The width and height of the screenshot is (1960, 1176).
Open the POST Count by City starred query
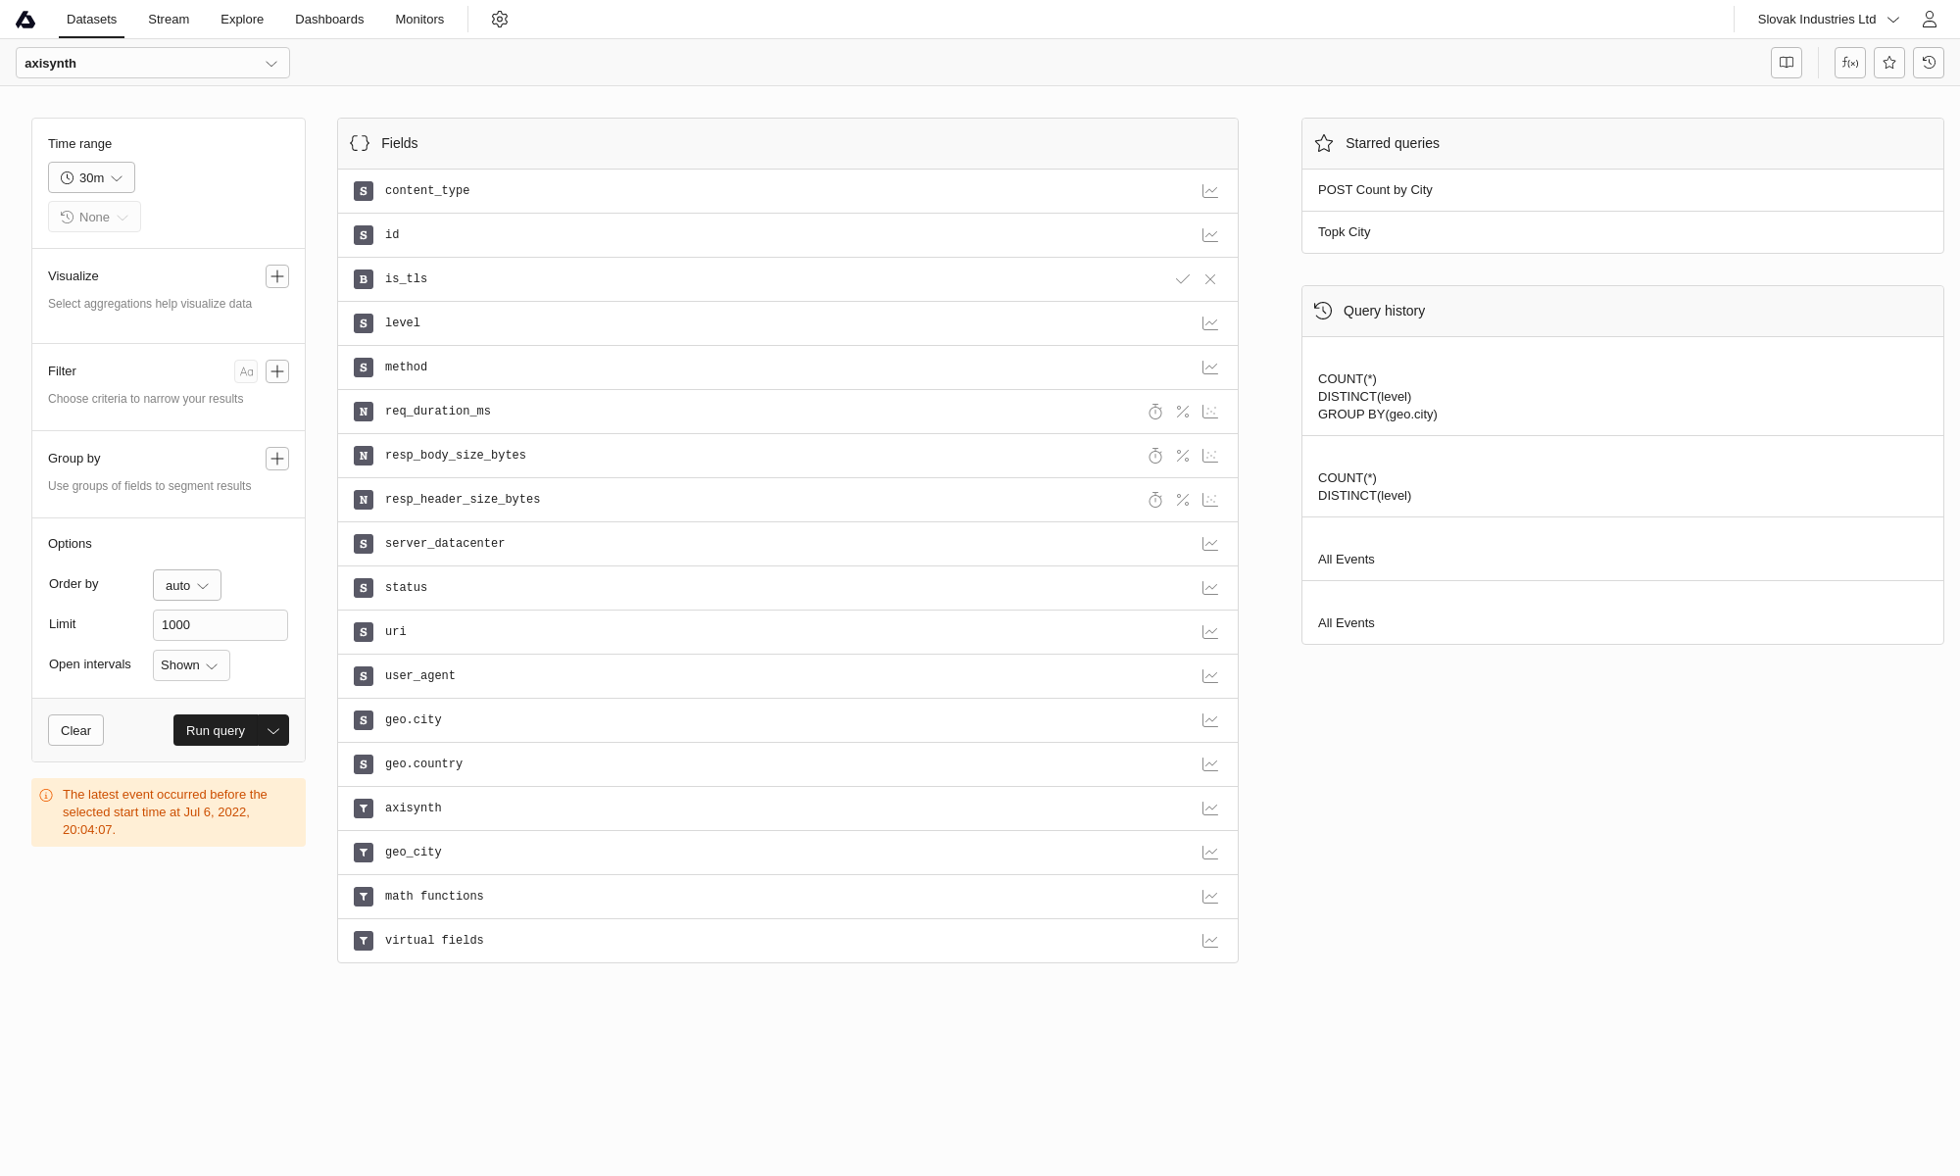(1375, 190)
